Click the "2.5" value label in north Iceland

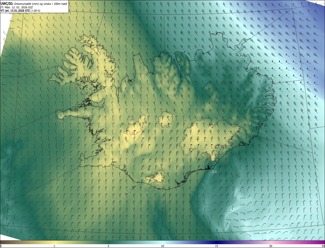tap(171, 93)
